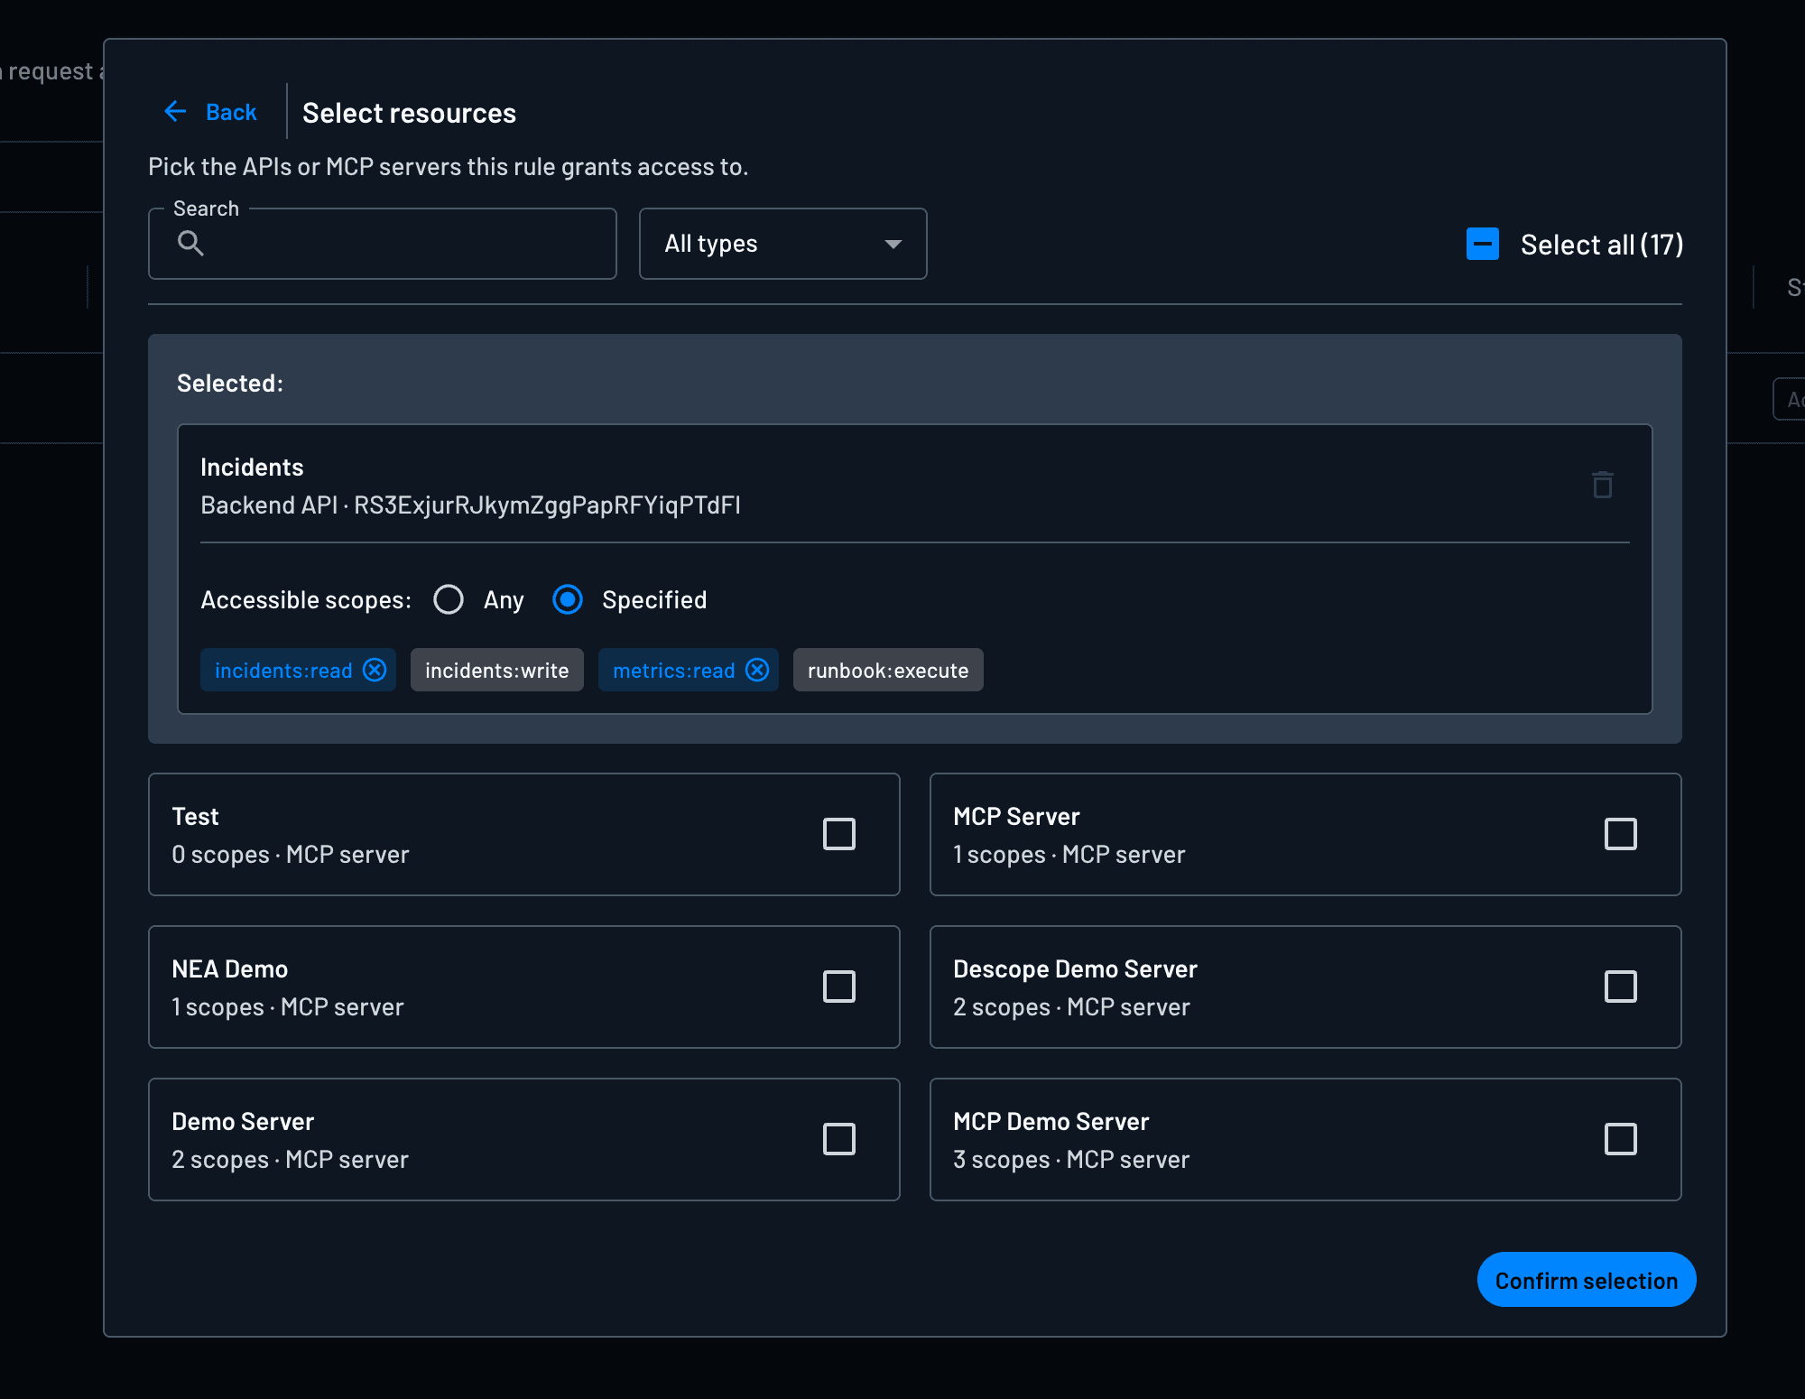The height and width of the screenshot is (1399, 1805).
Task: Click the metrics:read scope label
Action: tap(674, 671)
